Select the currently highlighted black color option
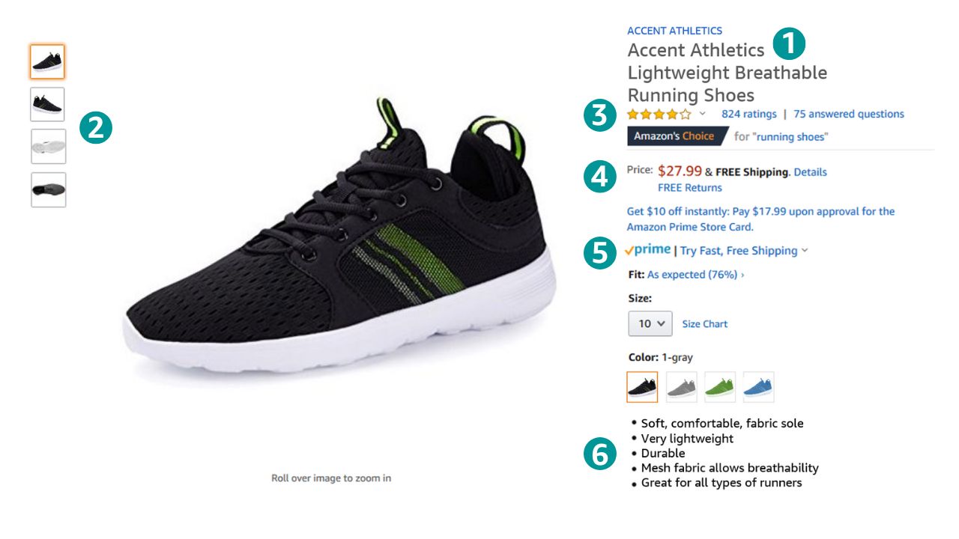The height and width of the screenshot is (539, 959). click(642, 386)
